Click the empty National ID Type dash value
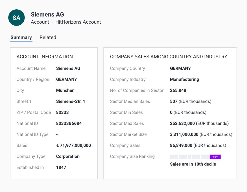 tap(57, 135)
